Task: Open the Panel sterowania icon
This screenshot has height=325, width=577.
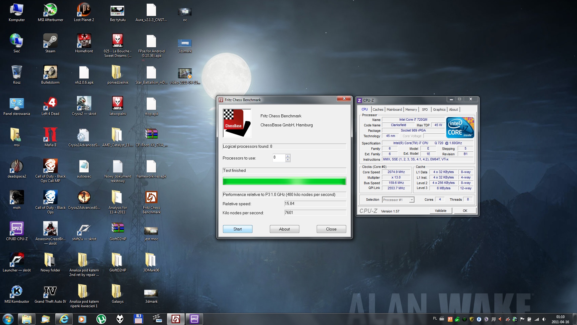Action: (17, 107)
